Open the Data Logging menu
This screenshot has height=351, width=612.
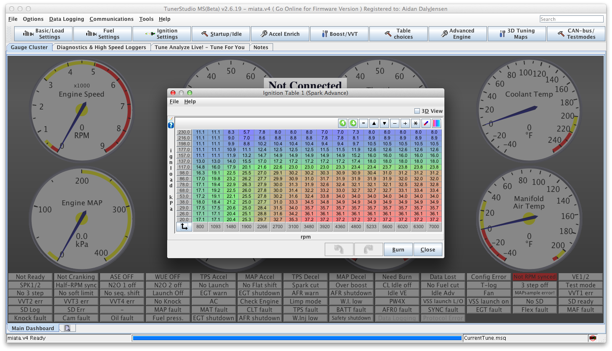coord(66,19)
